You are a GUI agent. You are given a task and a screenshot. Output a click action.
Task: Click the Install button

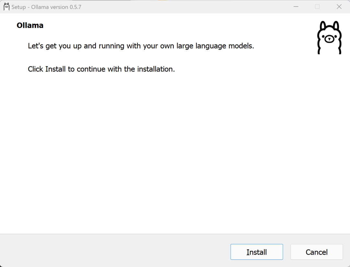(257, 252)
